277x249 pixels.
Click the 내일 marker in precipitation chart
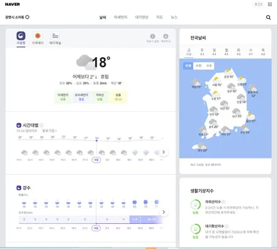point(96,228)
